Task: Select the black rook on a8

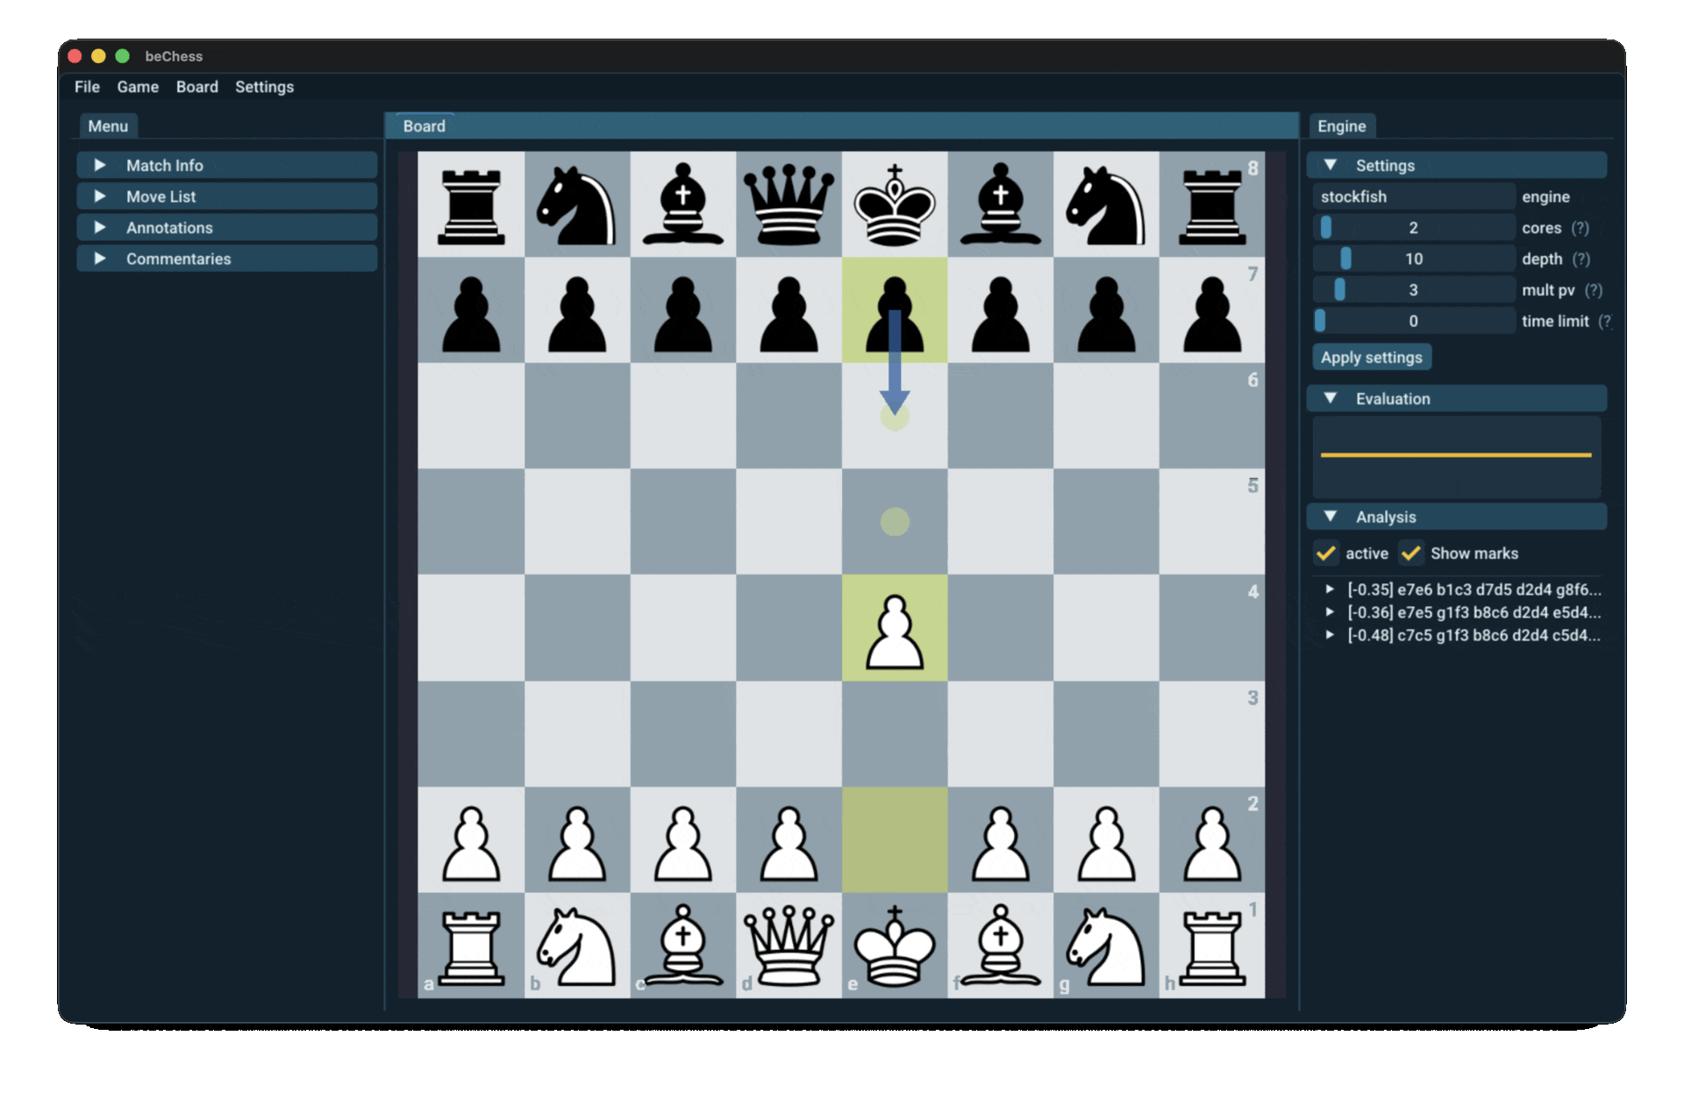Action: (x=471, y=204)
